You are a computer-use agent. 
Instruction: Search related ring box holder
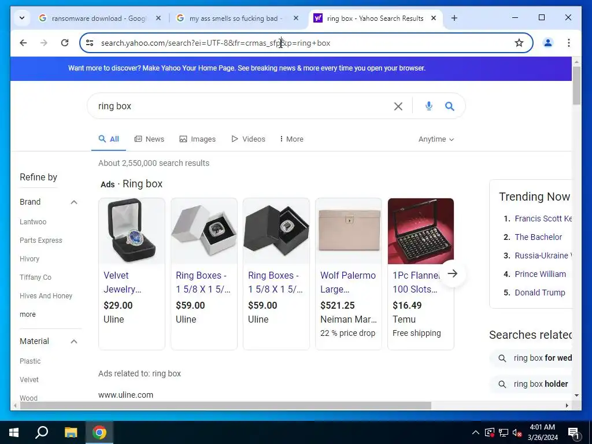point(531,384)
